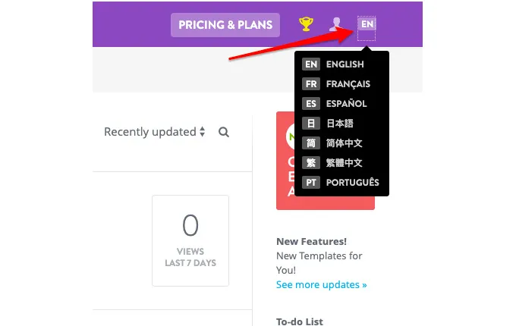Select Français from language menu

pos(348,84)
